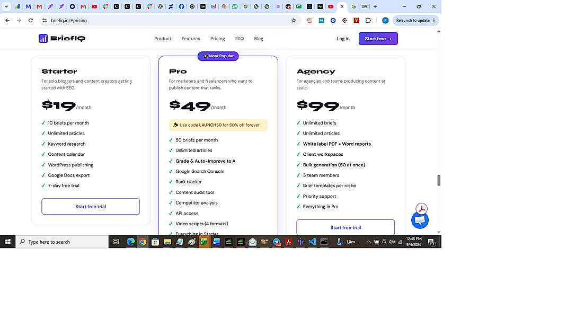Image resolution: width=567 pixels, height=319 pixels.
Task: Bookmark this page with star icon
Action: (294, 21)
